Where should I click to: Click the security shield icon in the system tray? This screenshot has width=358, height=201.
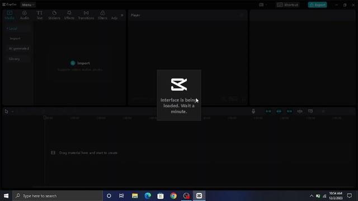pyautogui.click(x=318, y=196)
